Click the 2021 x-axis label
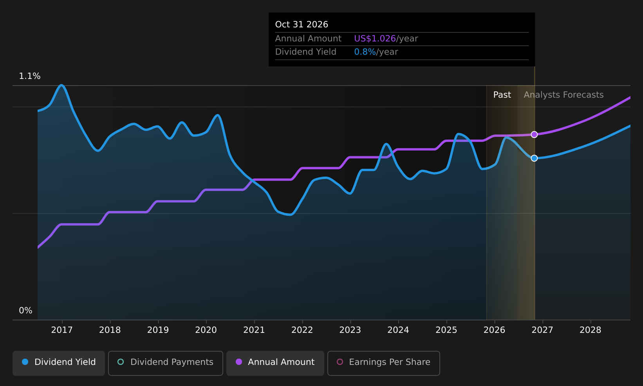Screen dimensions: 643x386 point(254,330)
